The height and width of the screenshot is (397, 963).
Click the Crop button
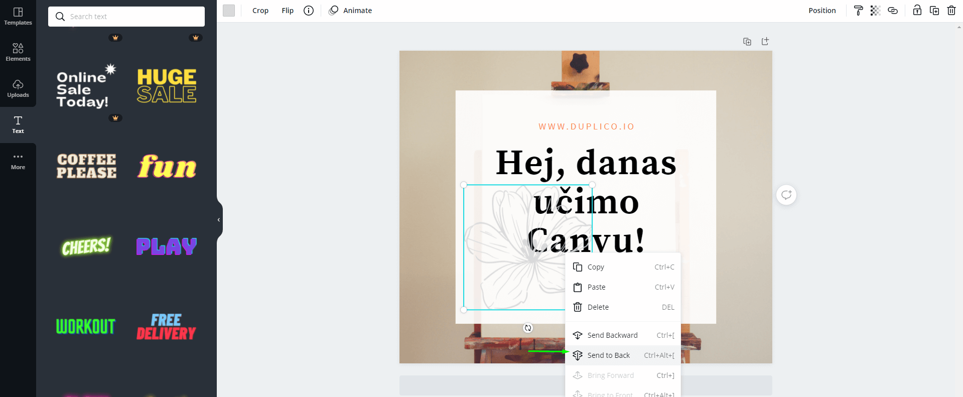tap(260, 11)
